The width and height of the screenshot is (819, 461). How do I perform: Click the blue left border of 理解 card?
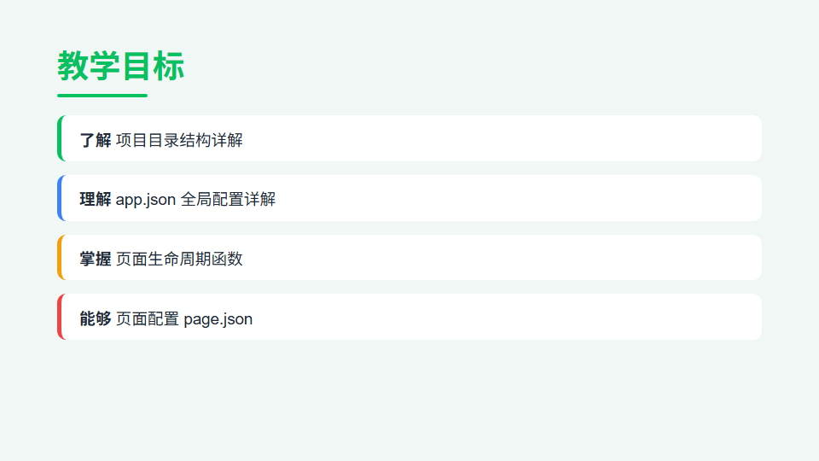60,197
